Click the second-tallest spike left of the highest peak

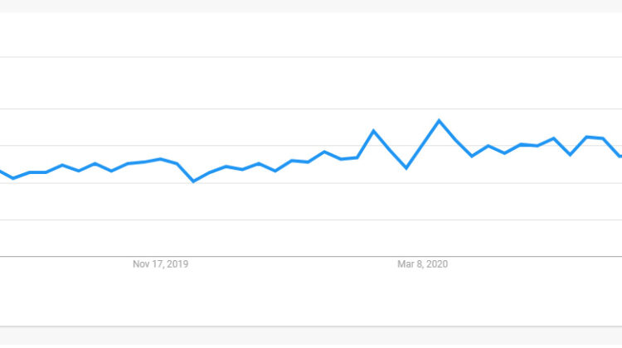point(373,131)
